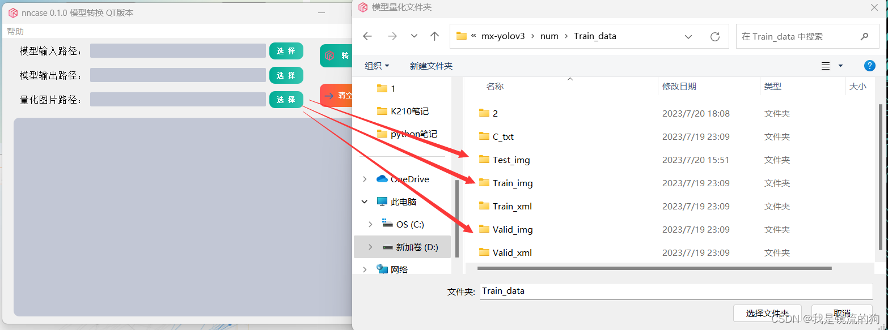Click the nncase log output area
This screenshot has width=888, height=330.
pos(183,217)
